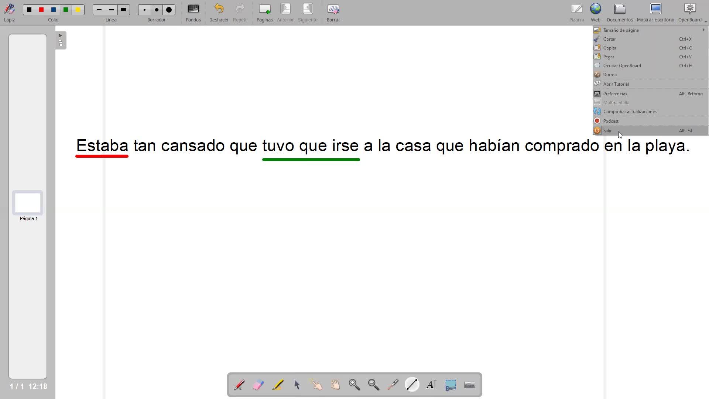Choose the text tool with letter A
The image size is (709, 399).
[x=431, y=385]
